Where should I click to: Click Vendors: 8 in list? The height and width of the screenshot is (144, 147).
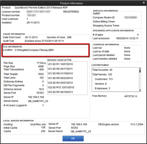coord(101,84)
